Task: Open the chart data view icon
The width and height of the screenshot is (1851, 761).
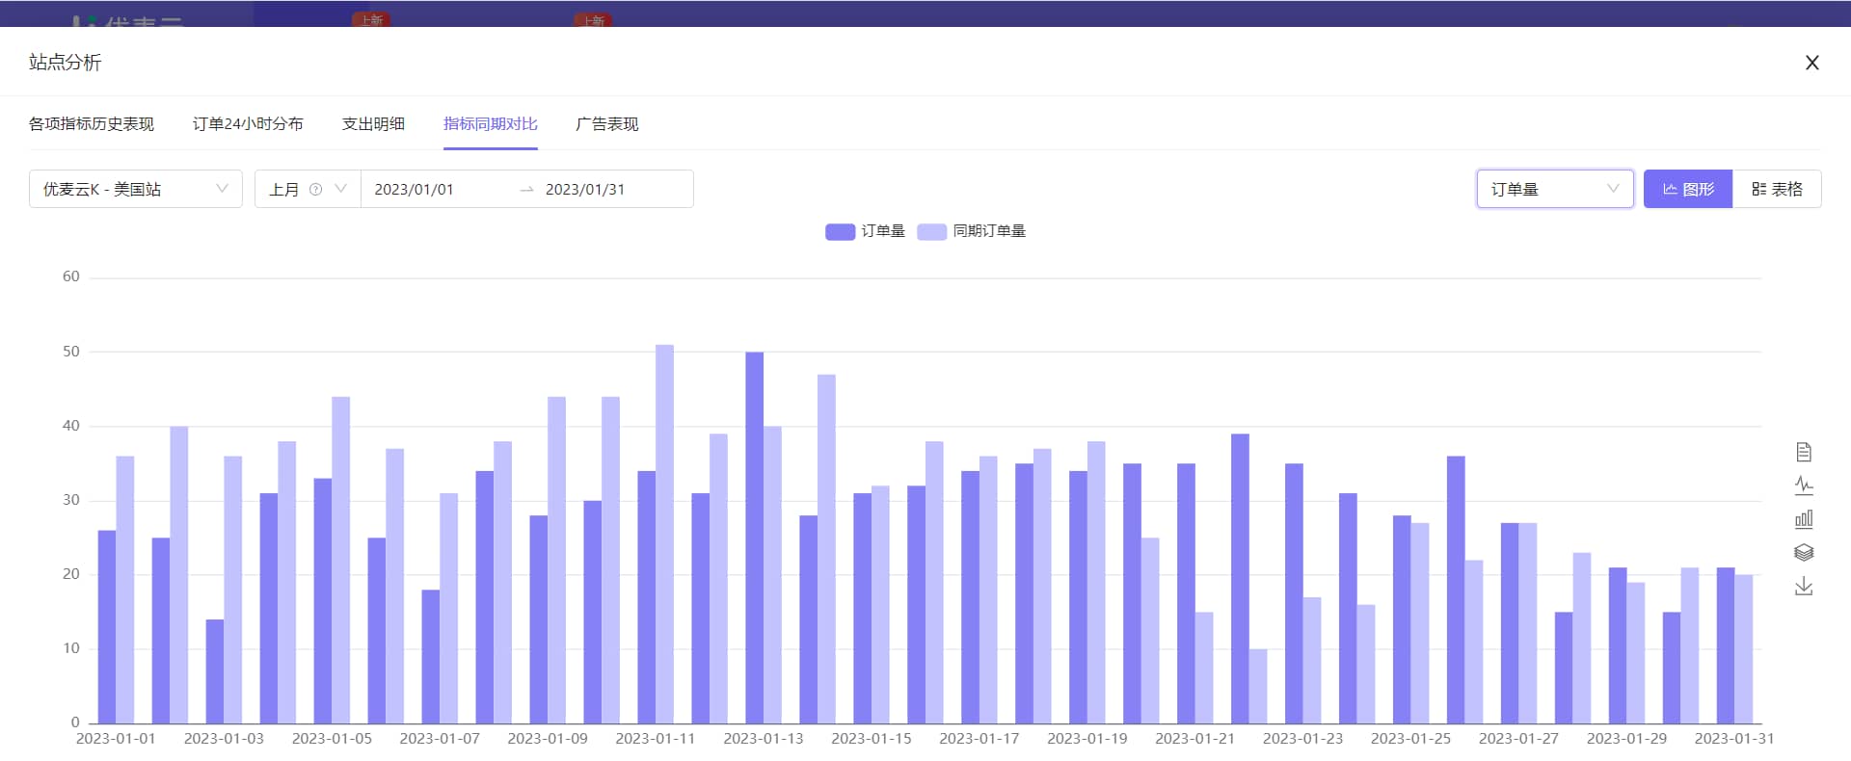Action: point(1804,452)
